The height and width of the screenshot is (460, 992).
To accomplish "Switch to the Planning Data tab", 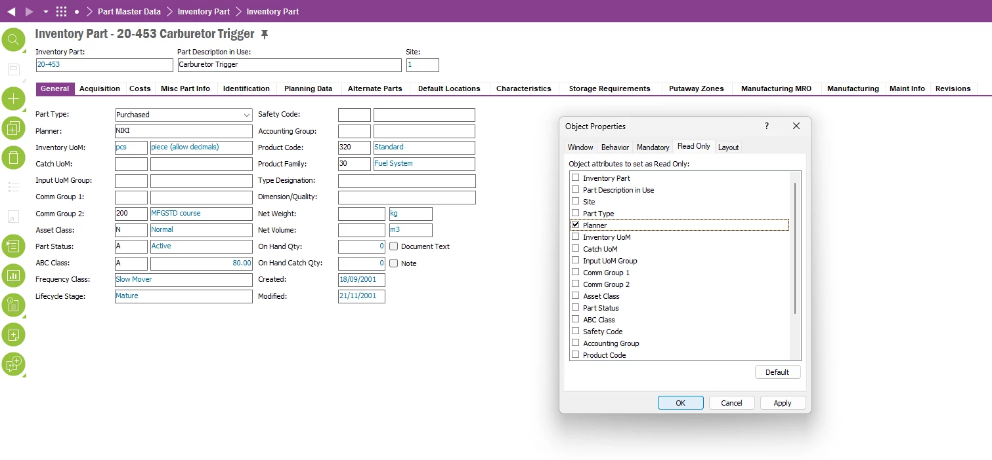I will click(x=308, y=88).
